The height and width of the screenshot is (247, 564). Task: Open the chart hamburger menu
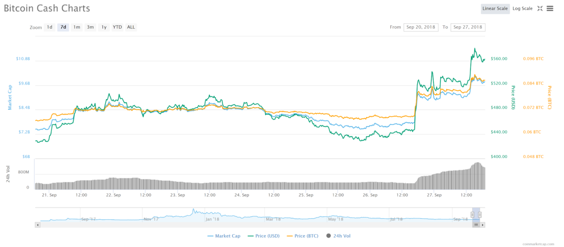550,8
